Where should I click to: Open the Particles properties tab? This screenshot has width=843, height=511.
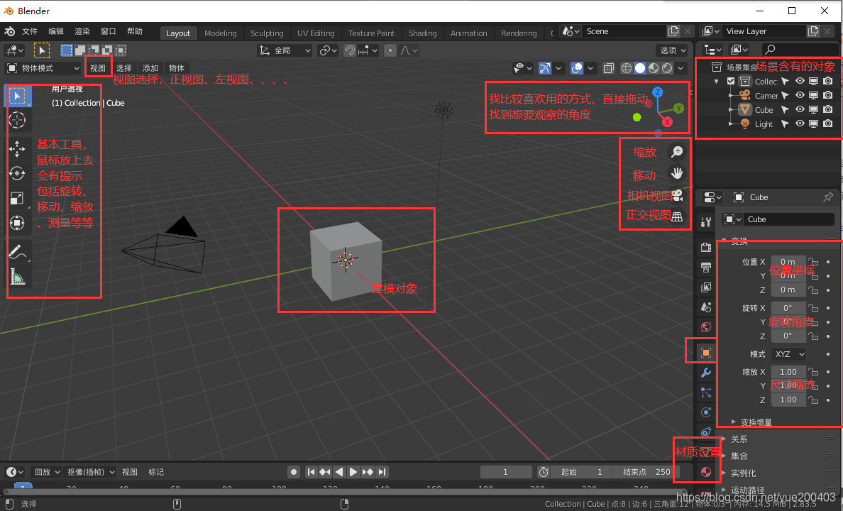tap(706, 392)
